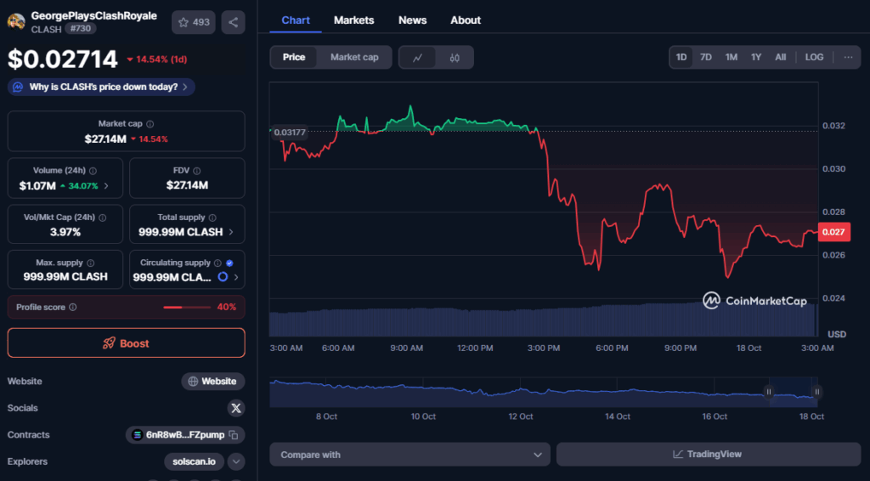Click the share icon button
This screenshot has height=481, width=870.
tap(234, 22)
